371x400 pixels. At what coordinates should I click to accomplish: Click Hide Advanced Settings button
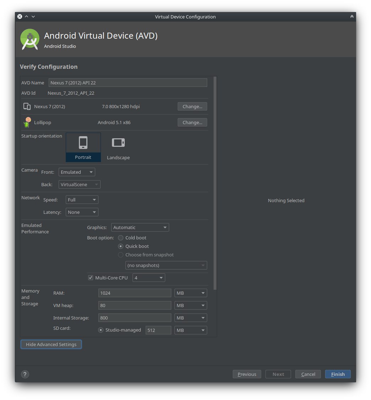[x=51, y=344]
